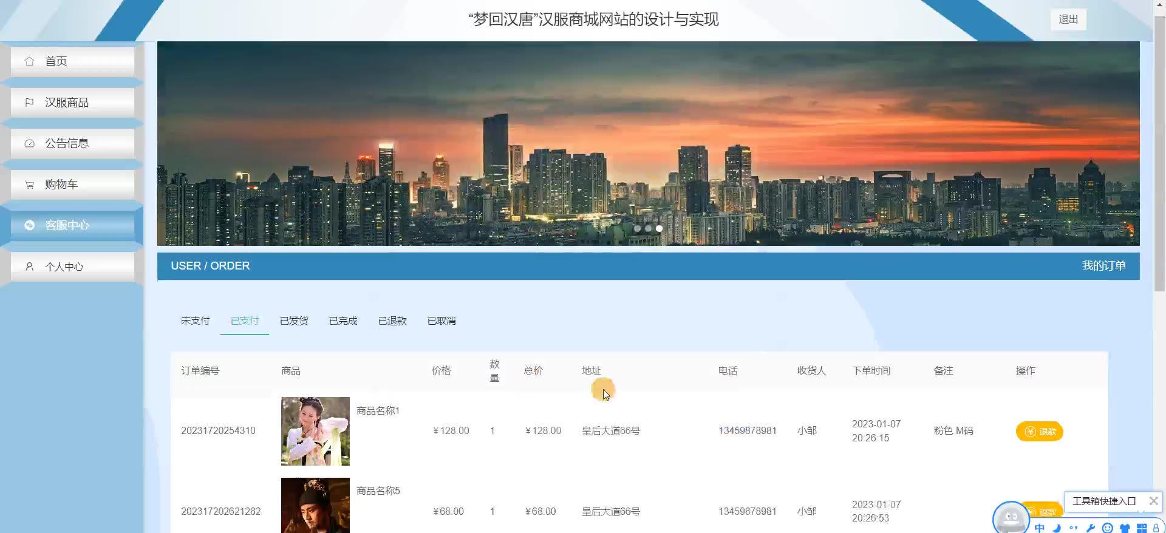Switch to the 未支付 tab
This screenshot has width=1166, height=533.
195,321
